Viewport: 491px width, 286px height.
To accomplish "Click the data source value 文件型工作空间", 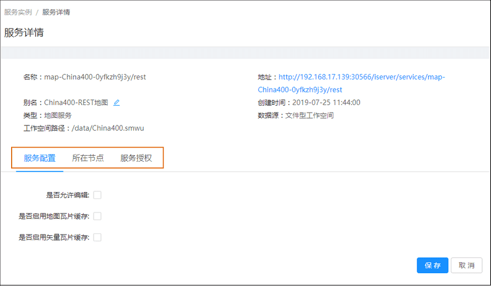I will (x=309, y=116).
